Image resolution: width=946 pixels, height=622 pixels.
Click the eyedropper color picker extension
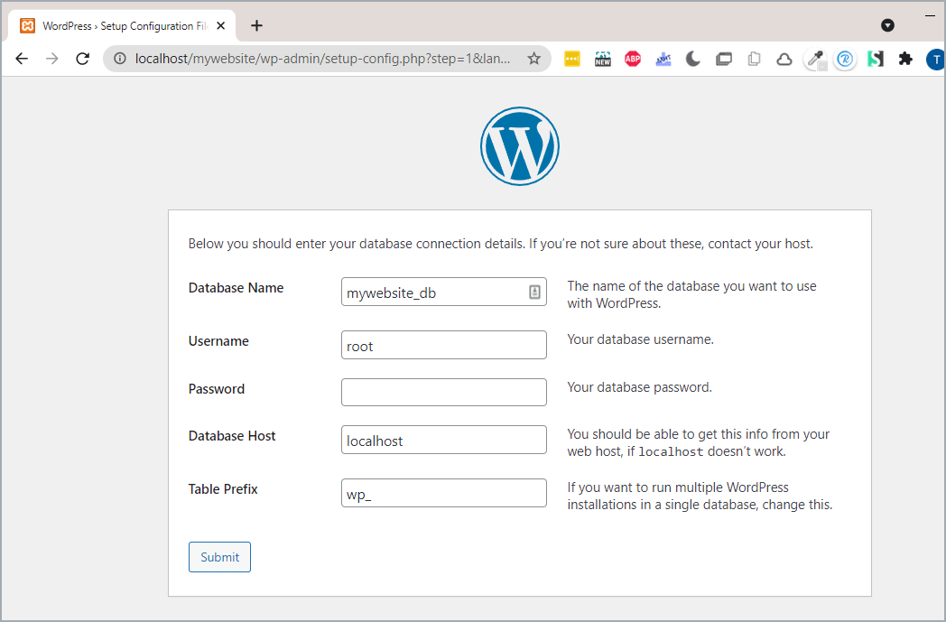click(x=814, y=59)
